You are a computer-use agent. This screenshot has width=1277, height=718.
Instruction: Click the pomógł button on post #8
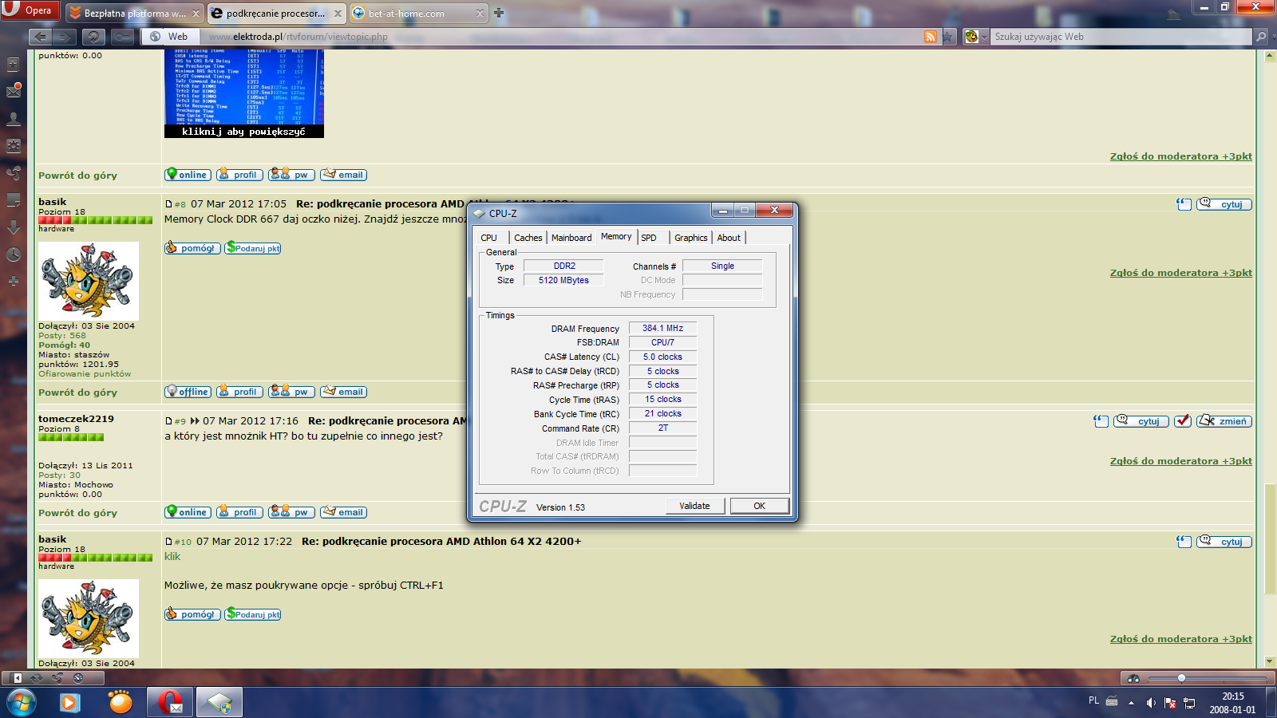pyautogui.click(x=192, y=248)
